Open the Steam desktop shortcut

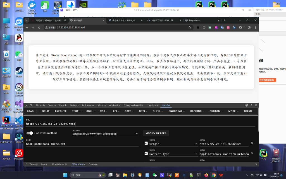(19, 72)
